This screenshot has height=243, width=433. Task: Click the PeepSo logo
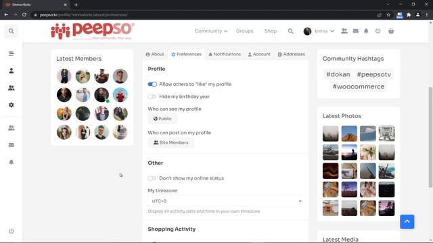93,31
